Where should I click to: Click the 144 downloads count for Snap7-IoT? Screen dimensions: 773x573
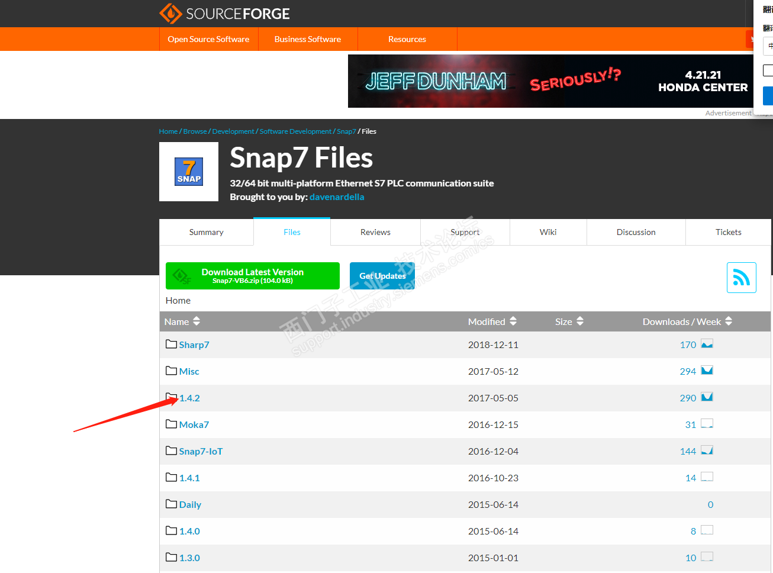coord(688,451)
